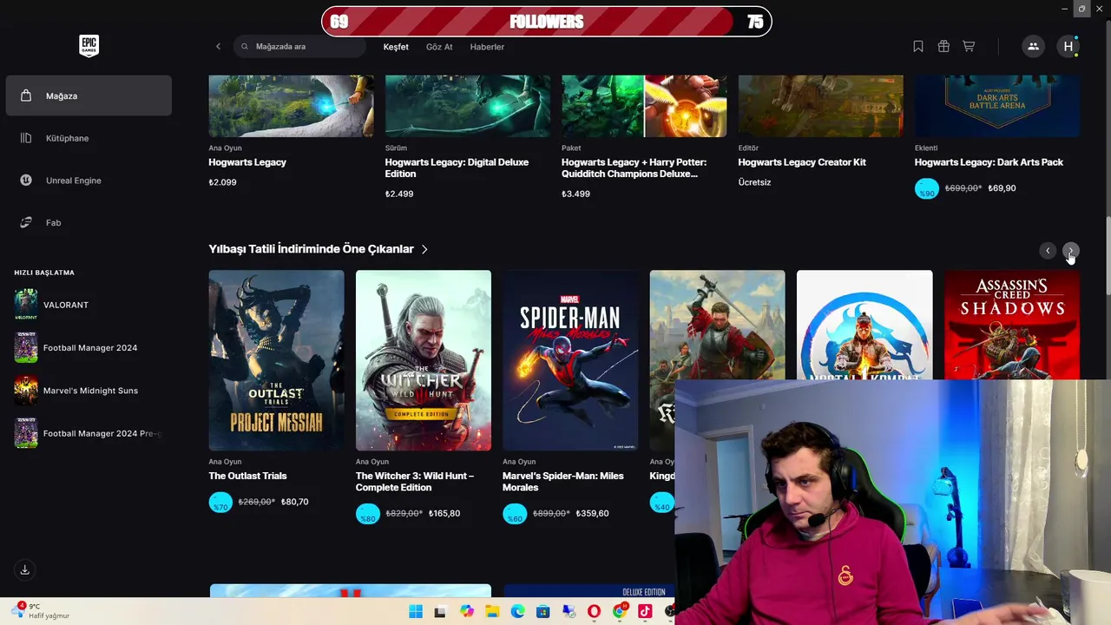Click the Fab sidebar icon
This screenshot has width=1111, height=625.
coord(26,223)
